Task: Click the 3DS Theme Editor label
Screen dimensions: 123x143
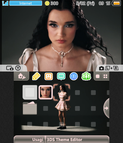Action: pos(64,140)
